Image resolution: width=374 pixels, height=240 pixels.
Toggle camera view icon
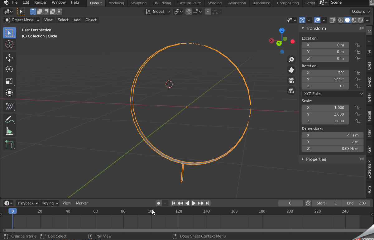click(291, 80)
